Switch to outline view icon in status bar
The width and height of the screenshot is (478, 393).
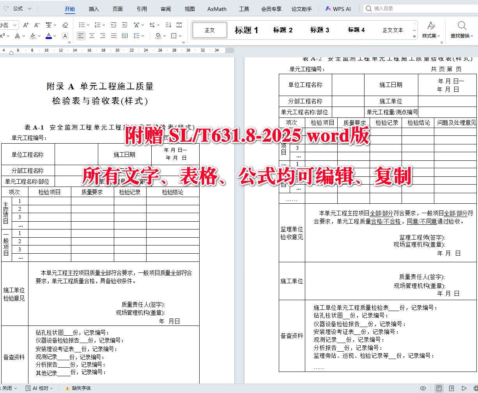click(451, 388)
